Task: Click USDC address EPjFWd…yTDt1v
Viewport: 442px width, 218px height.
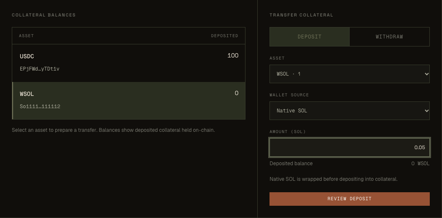Action: pyautogui.click(x=40, y=69)
